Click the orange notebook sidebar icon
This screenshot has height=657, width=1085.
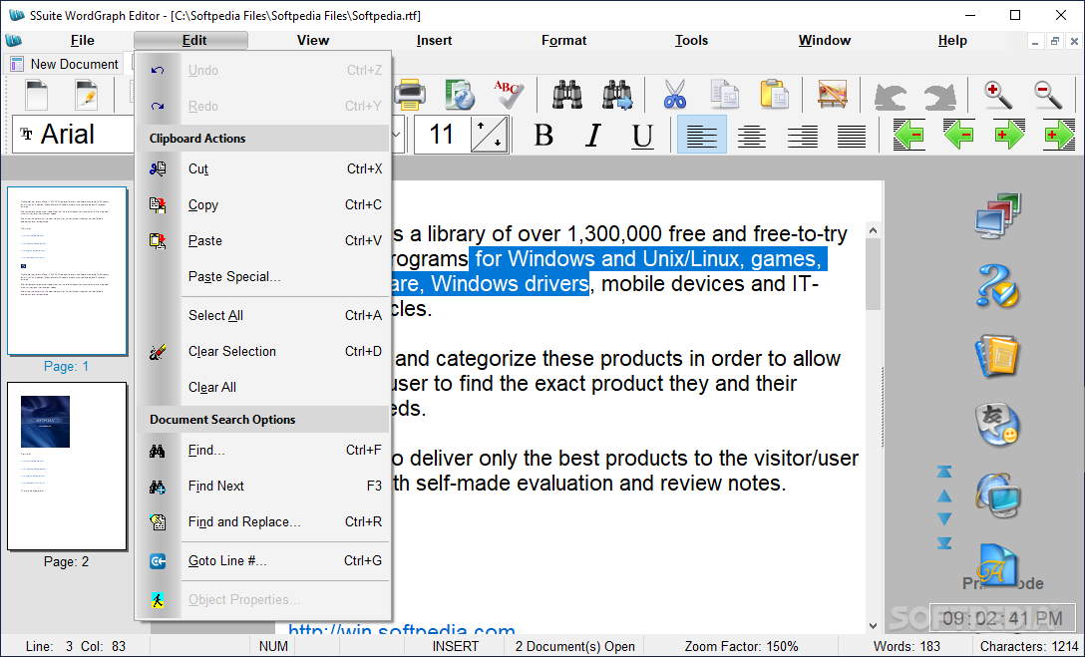tap(998, 356)
